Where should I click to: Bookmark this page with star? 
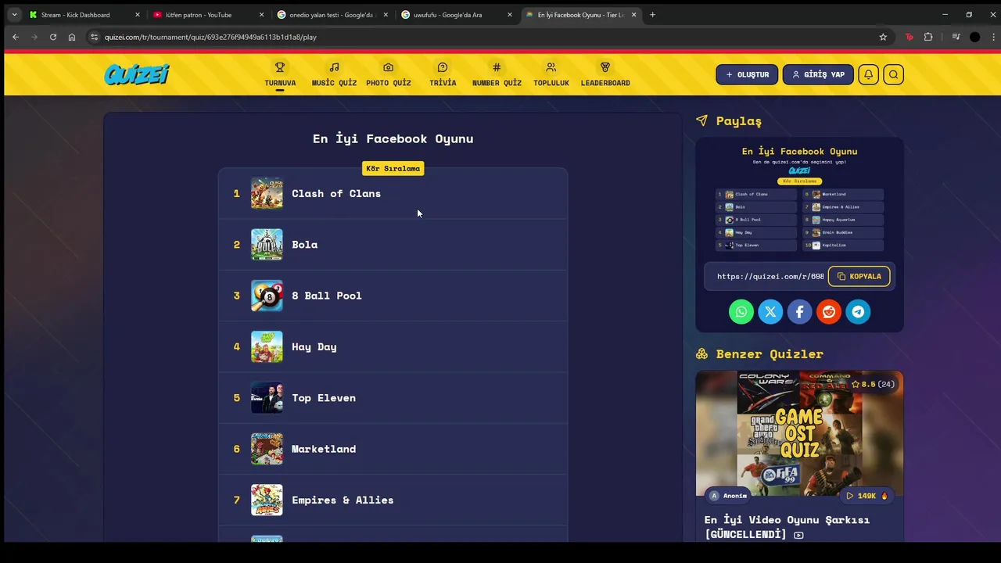(883, 37)
